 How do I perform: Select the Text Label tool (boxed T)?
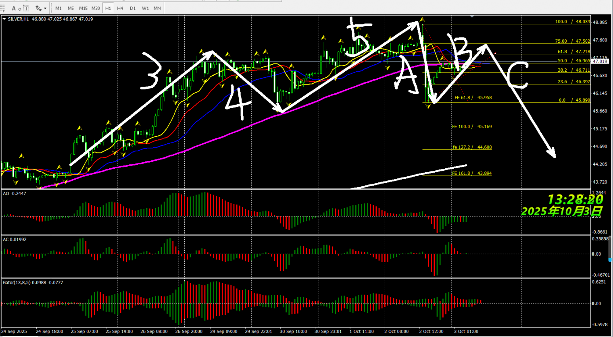(26, 8)
